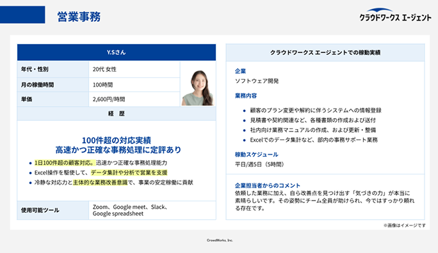The image size is (438, 253).
Task: Click the 稼動スケジュール heading
Action: click(x=256, y=155)
